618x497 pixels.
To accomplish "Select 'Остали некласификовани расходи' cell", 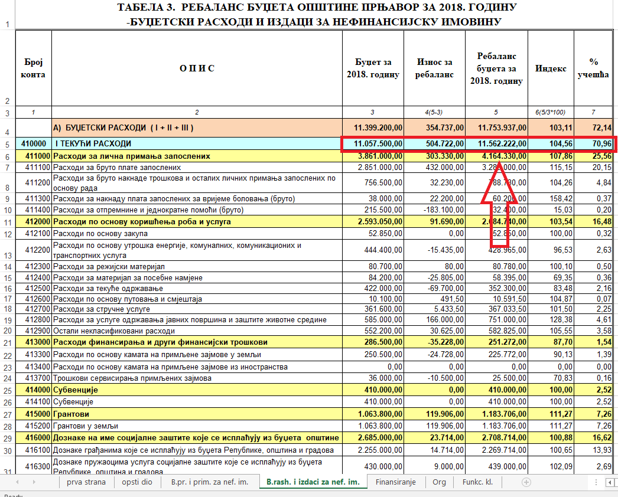I will tap(197, 331).
